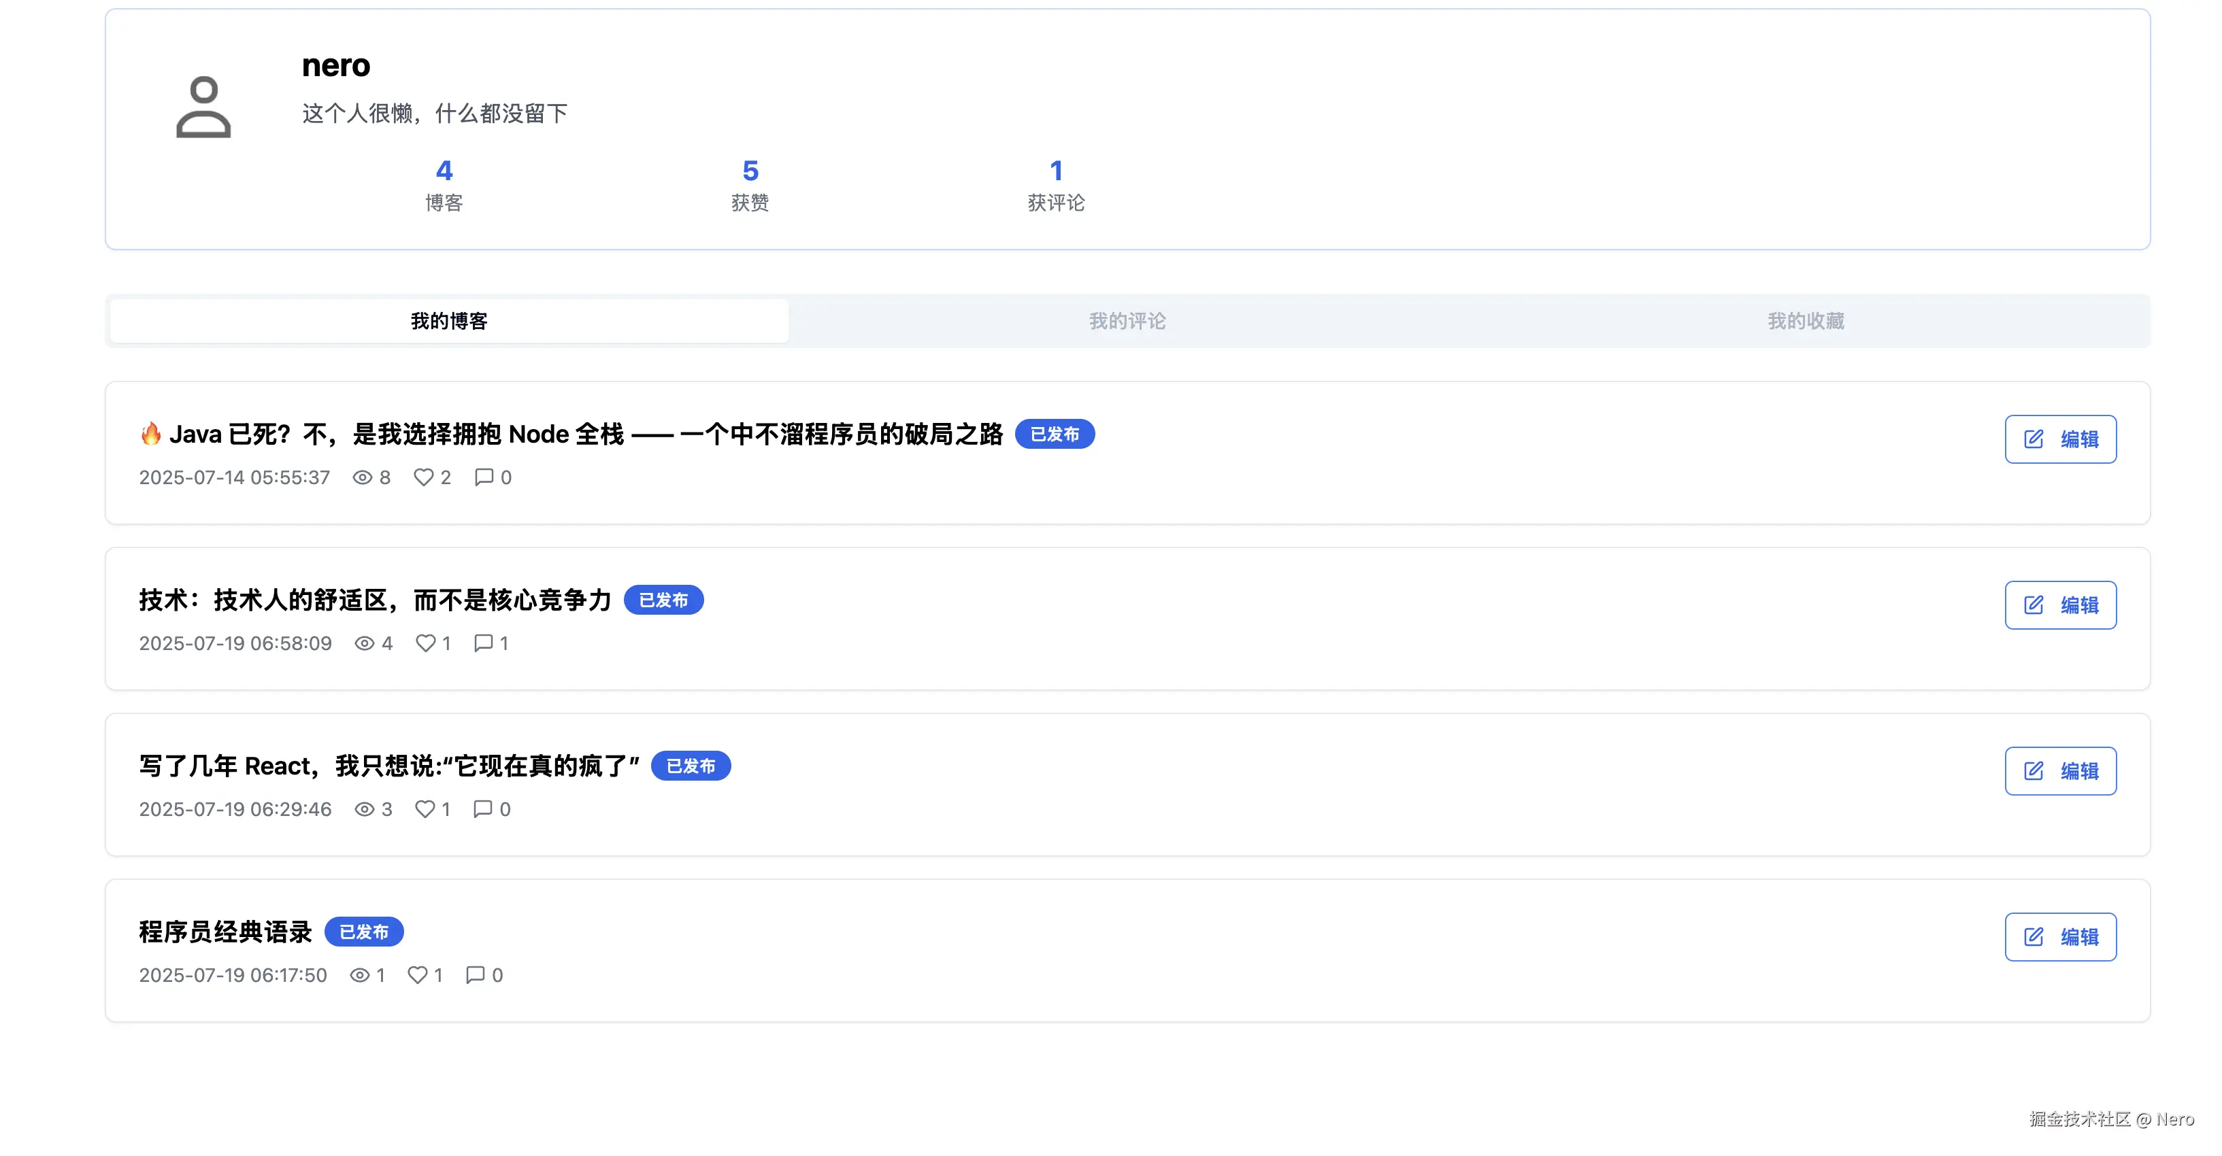Edit the Java 已死 post

point(2060,440)
